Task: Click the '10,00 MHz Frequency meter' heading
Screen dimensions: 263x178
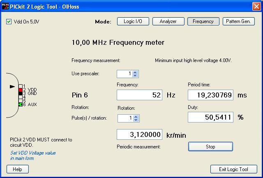Action: click(118, 42)
